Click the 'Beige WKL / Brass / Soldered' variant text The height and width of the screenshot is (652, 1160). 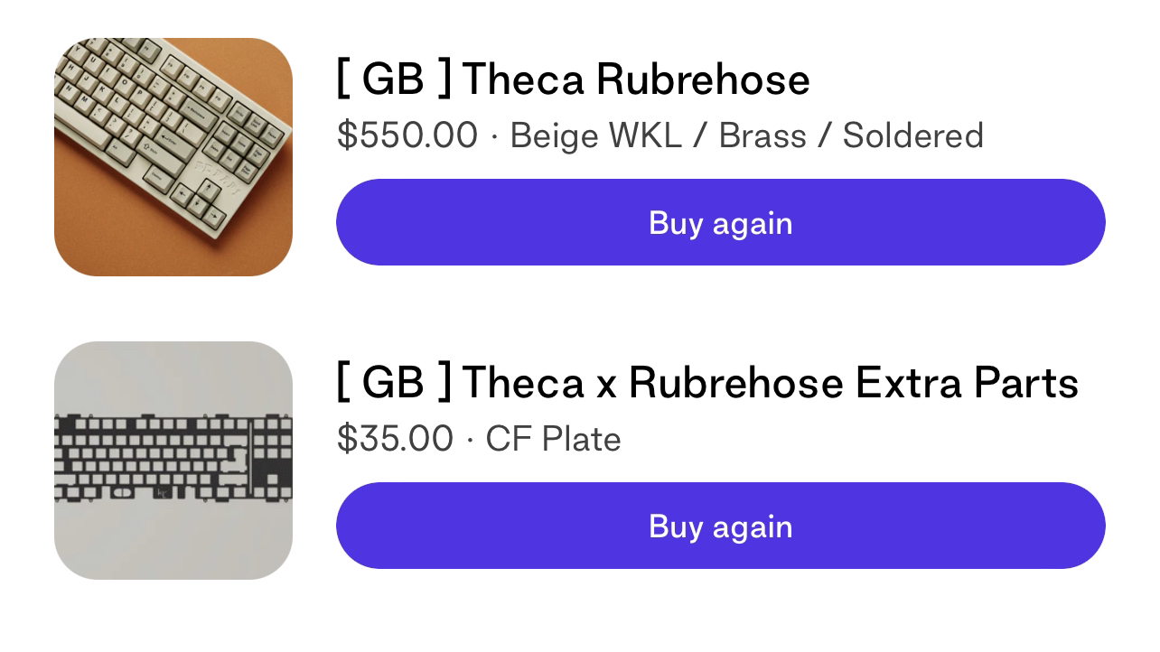coord(746,135)
